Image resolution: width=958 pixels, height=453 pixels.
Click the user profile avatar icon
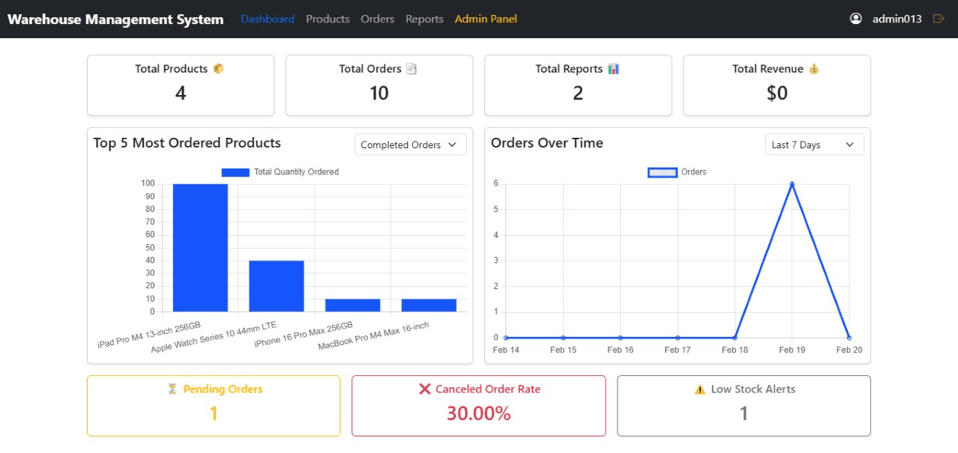pos(856,19)
